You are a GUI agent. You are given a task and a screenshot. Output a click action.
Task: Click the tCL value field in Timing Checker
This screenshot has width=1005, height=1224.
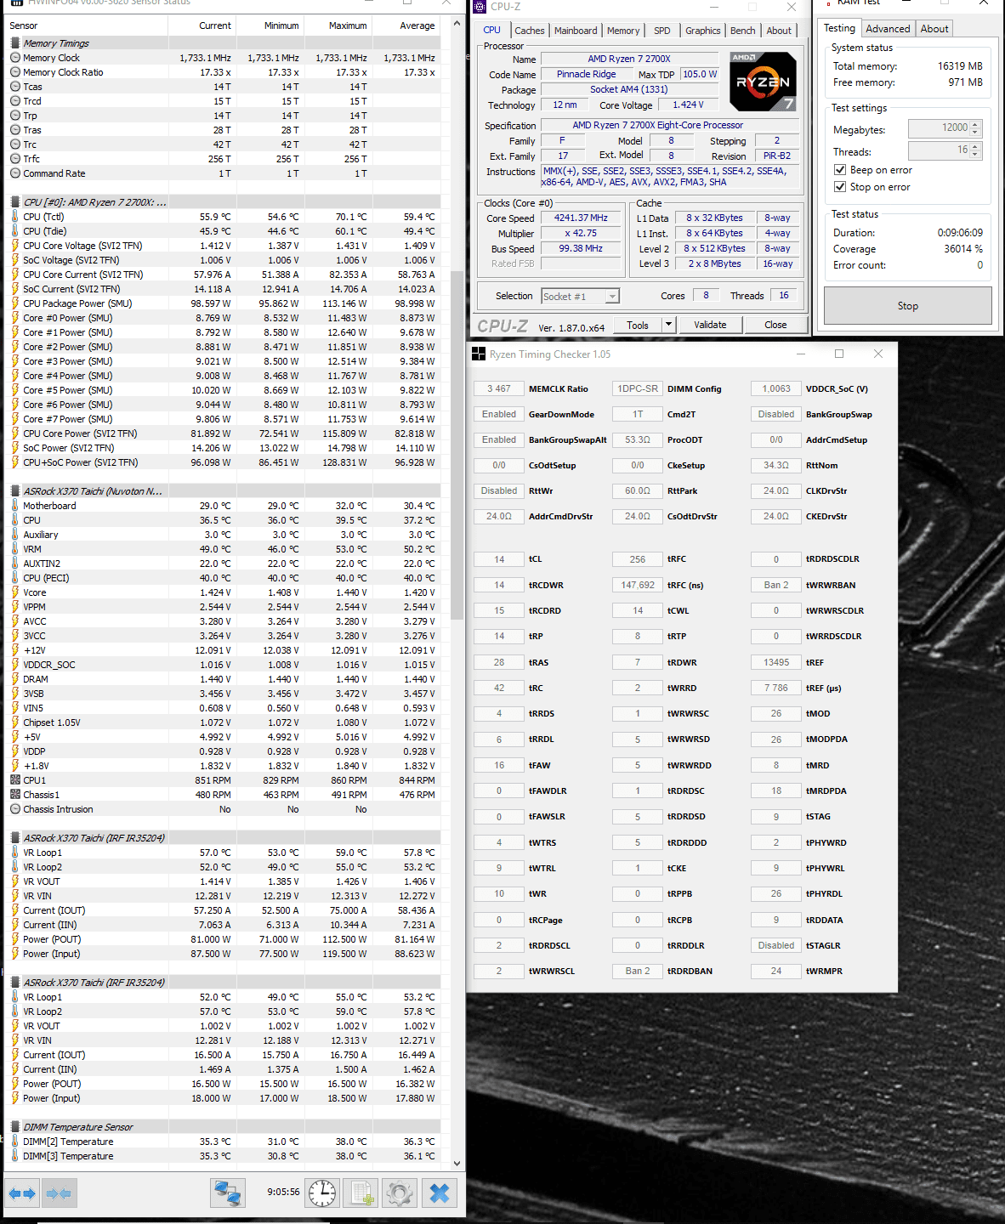click(x=499, y=559)
